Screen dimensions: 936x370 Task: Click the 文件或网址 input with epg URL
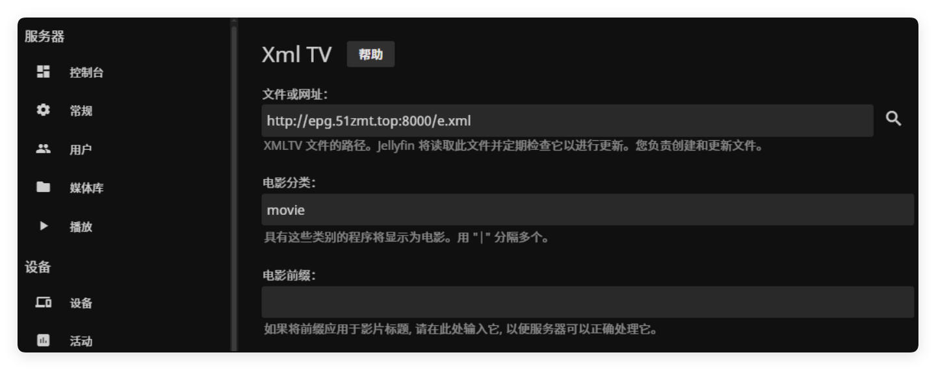pos(567,121)
